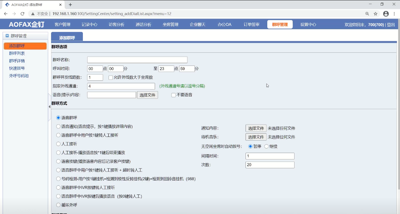This screenshot has height=214, width=400.
Task: Choose 继续 for auto dialing
Action: point(266,146)
